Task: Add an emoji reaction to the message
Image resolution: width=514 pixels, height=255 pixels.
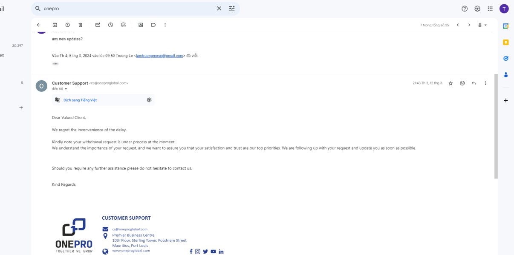Action: click(x=462, y=83)
